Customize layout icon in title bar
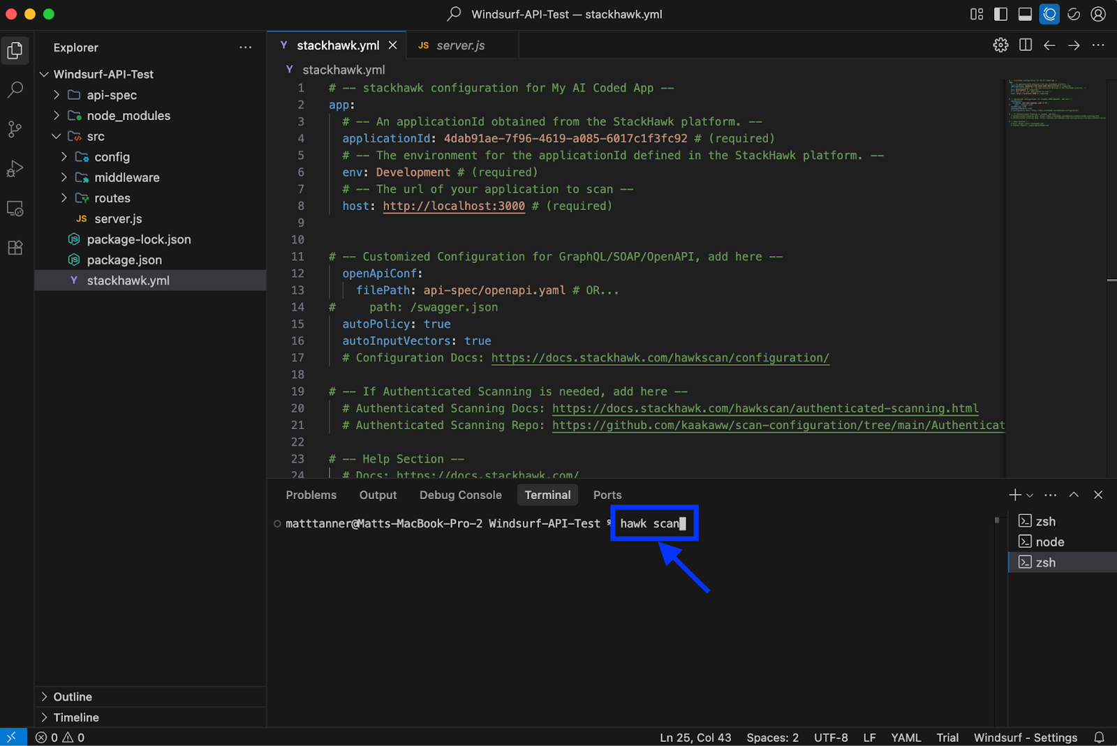 point(977,14)
